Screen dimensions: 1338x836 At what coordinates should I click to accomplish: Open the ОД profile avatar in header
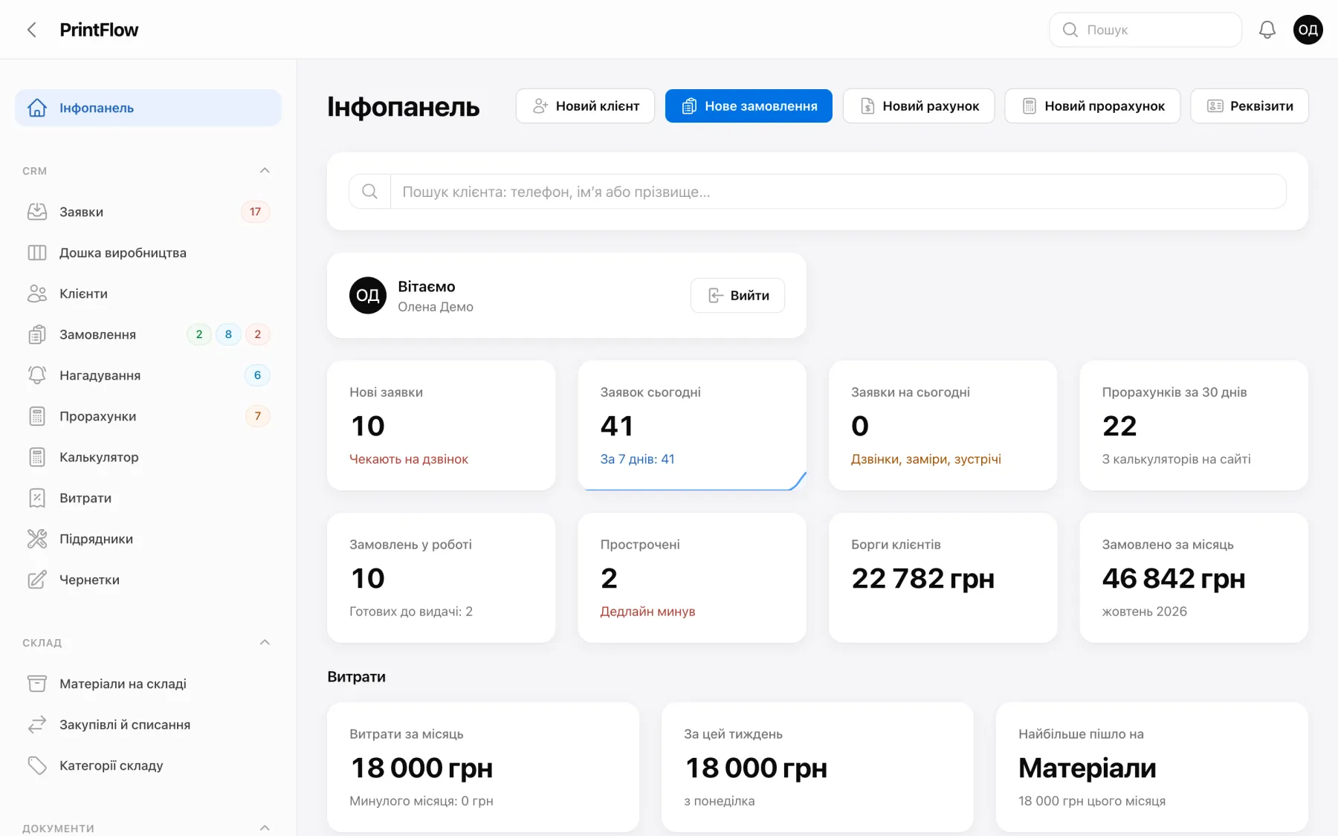tap(1308, 30)
